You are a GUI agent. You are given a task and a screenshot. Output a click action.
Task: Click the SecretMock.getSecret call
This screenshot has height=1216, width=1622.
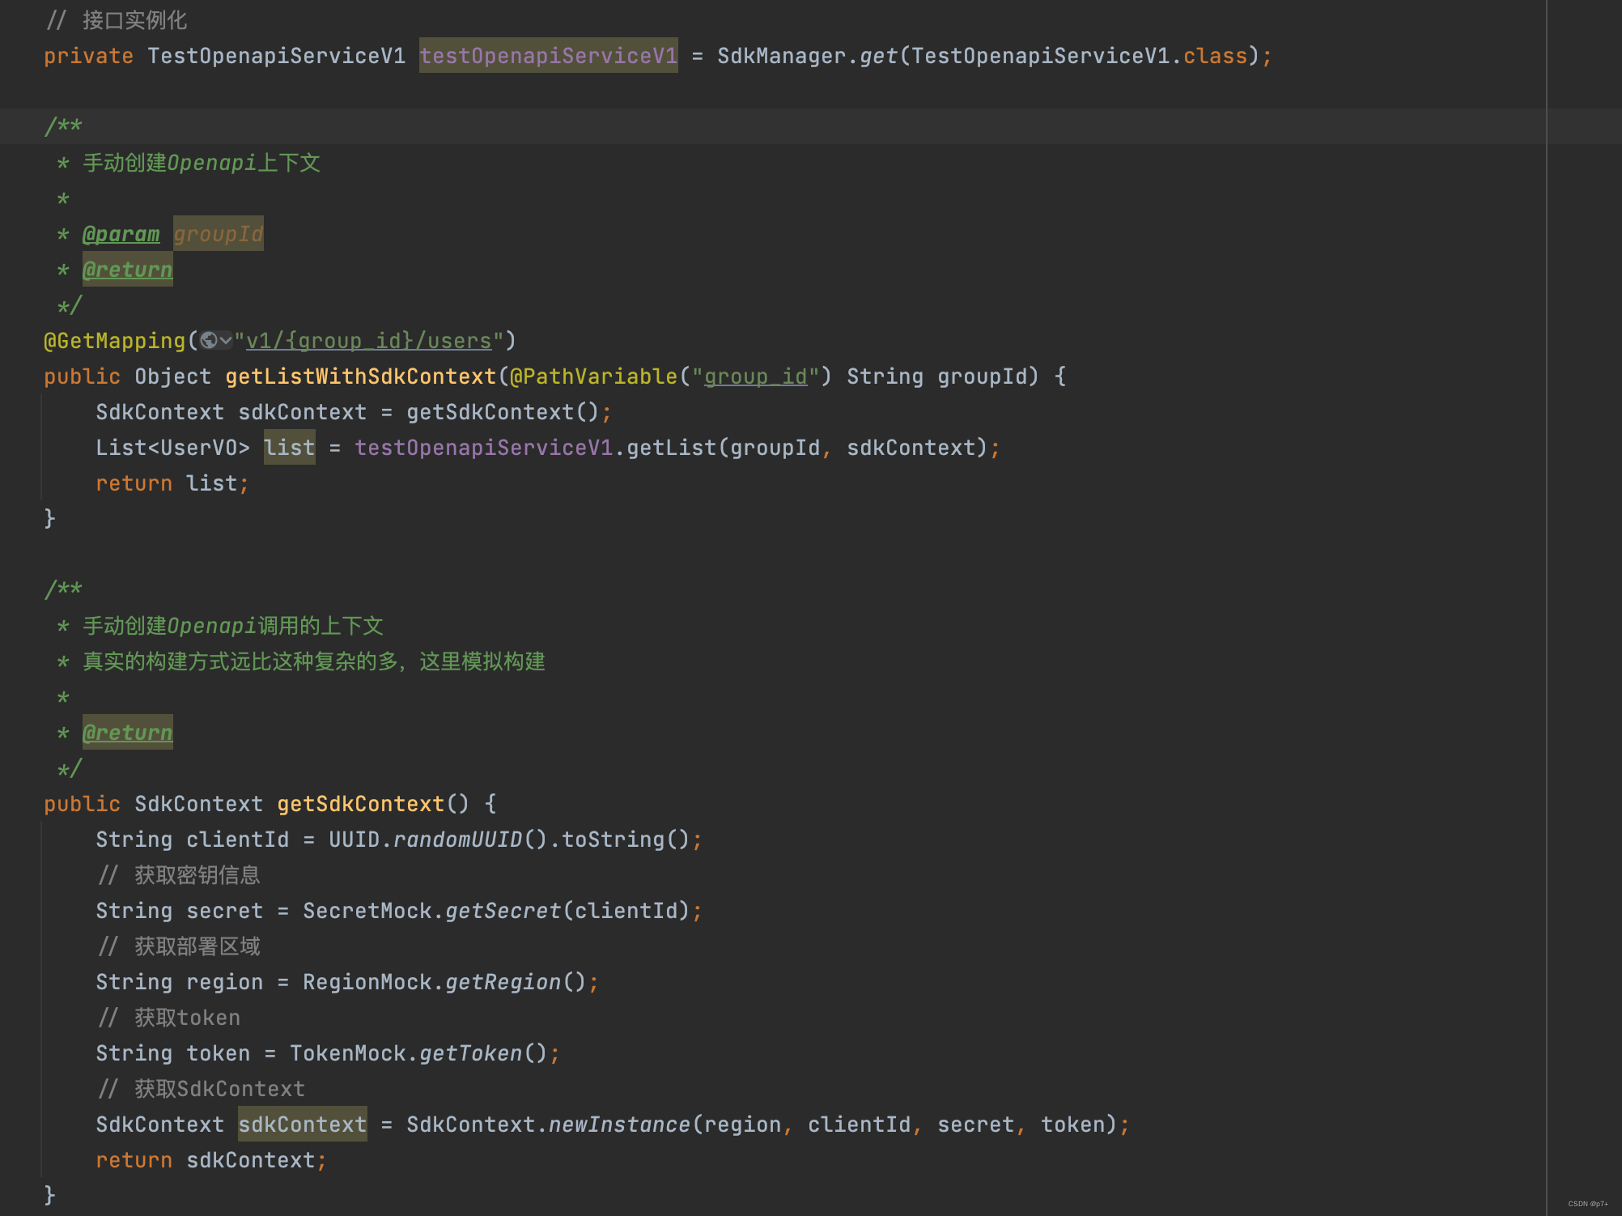503,911
